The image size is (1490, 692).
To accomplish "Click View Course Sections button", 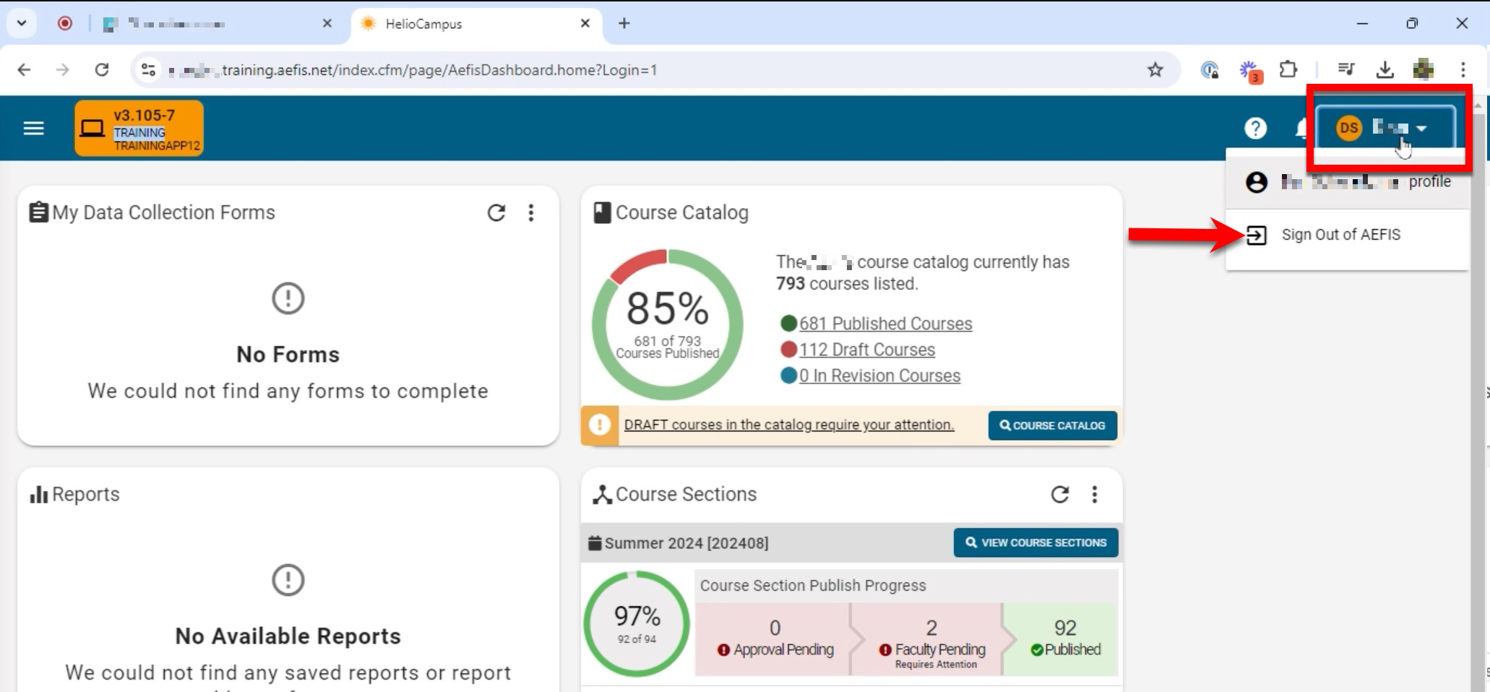I will point(1035,542).
